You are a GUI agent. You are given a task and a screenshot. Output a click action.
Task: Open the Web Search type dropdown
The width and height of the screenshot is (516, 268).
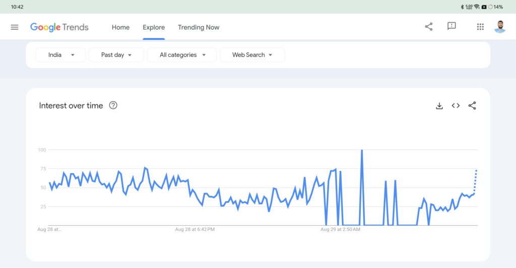tap(252, 55)
